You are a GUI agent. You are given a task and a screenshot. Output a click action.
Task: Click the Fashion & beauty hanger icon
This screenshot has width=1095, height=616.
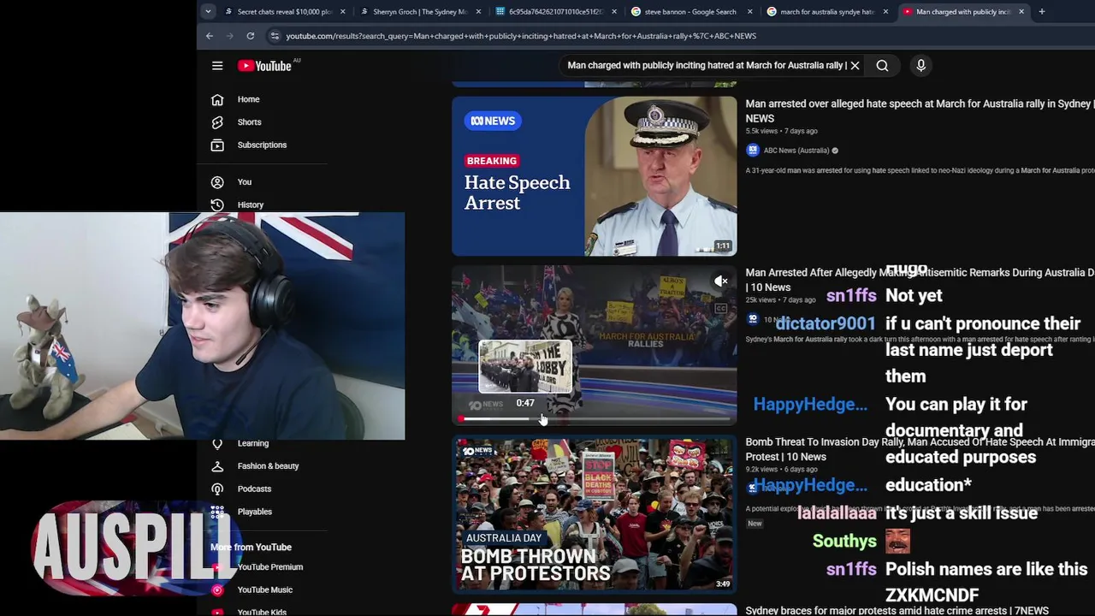[217, 466]
